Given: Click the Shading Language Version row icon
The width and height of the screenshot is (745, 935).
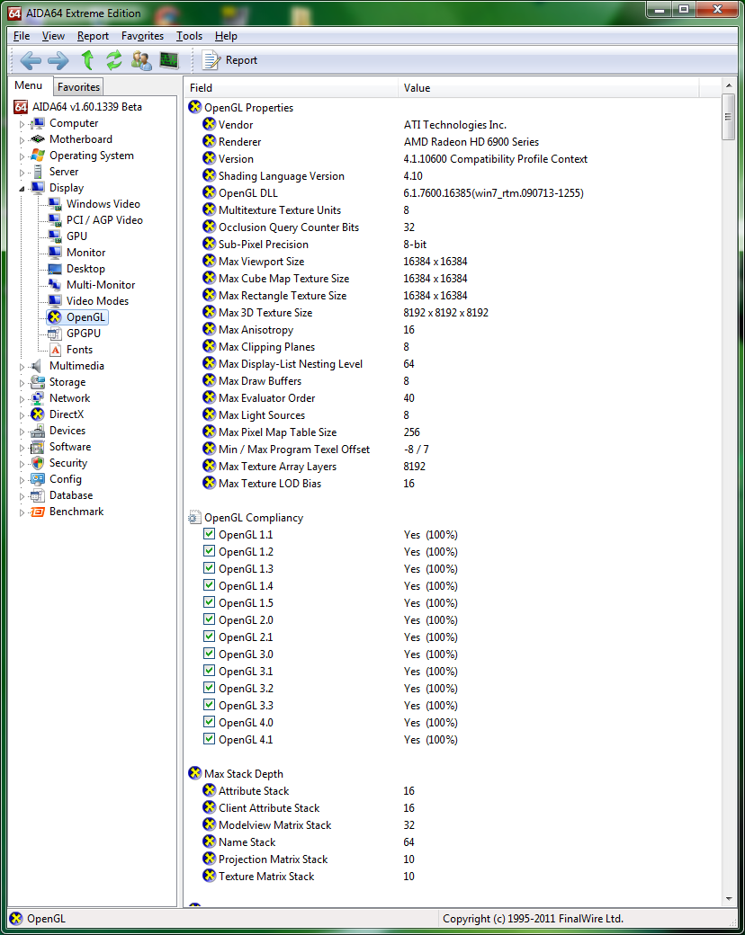Looking at the screenshot, I should point(209,175).
